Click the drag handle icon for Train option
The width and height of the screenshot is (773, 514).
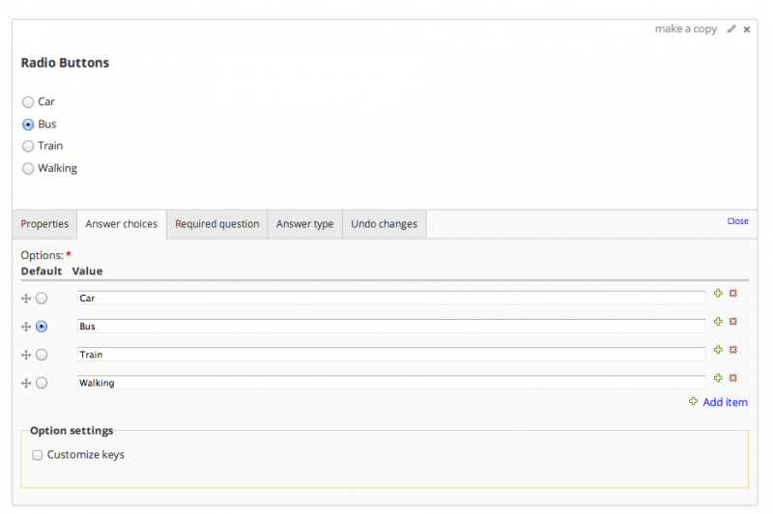(x=26, y=355)
